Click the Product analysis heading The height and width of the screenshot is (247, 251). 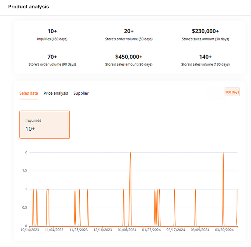click(x=28, y=7)
